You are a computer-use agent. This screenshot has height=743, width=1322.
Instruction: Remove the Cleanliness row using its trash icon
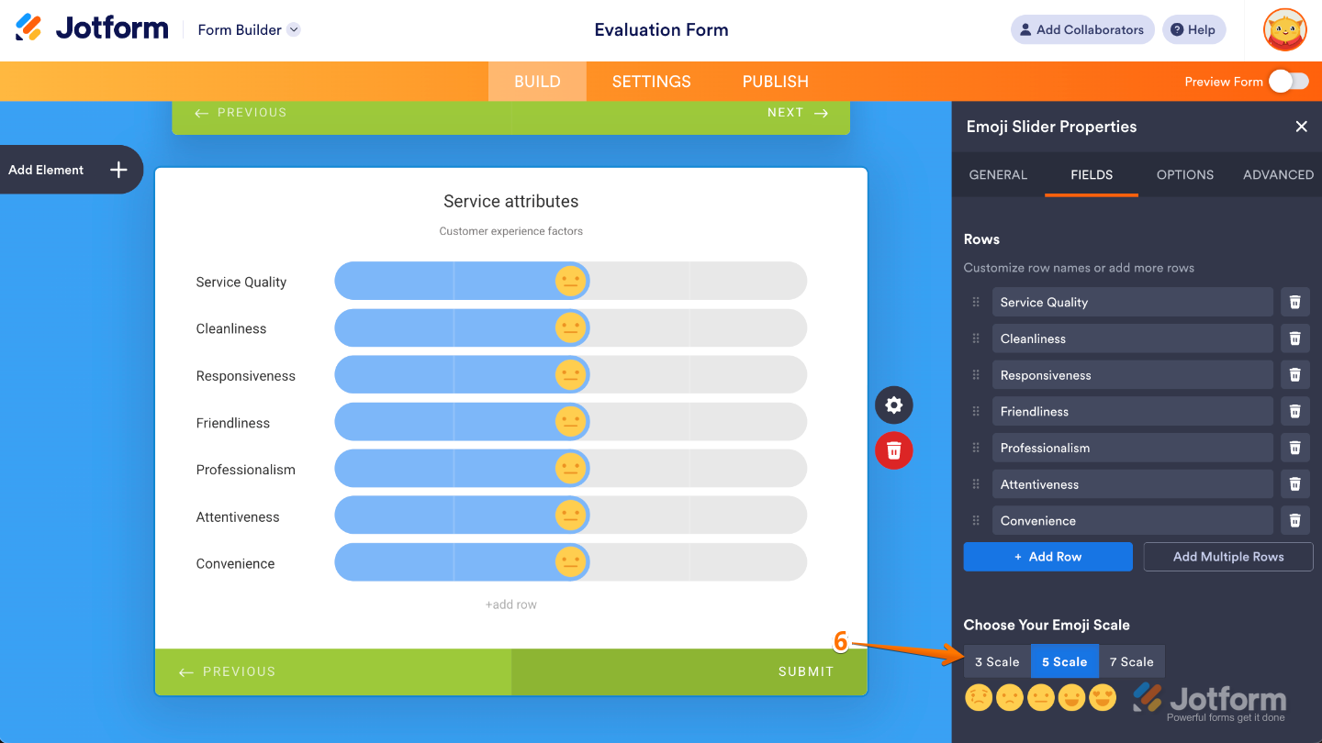pyautogui.click(x=1294, y=338)
